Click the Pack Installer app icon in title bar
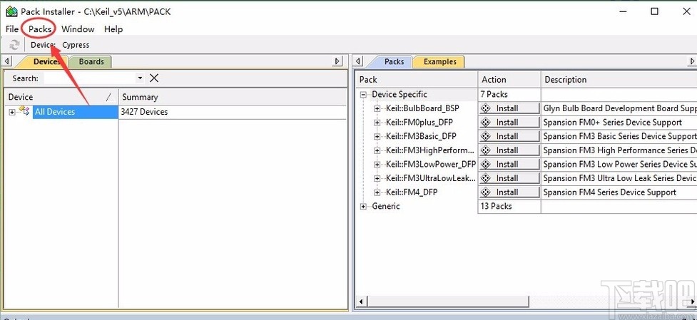 pyautogui.click(x=11, y=11)
